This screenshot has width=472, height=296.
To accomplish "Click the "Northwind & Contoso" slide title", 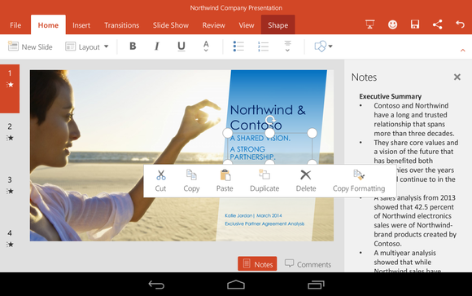I will click(x=268, y=117).
